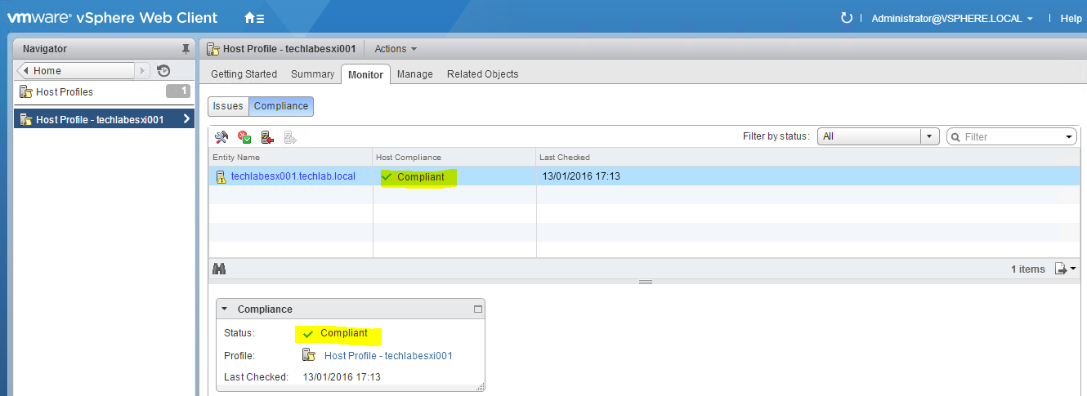
Task: Click remediate host icon with red arrow
Action: [266, 137]
